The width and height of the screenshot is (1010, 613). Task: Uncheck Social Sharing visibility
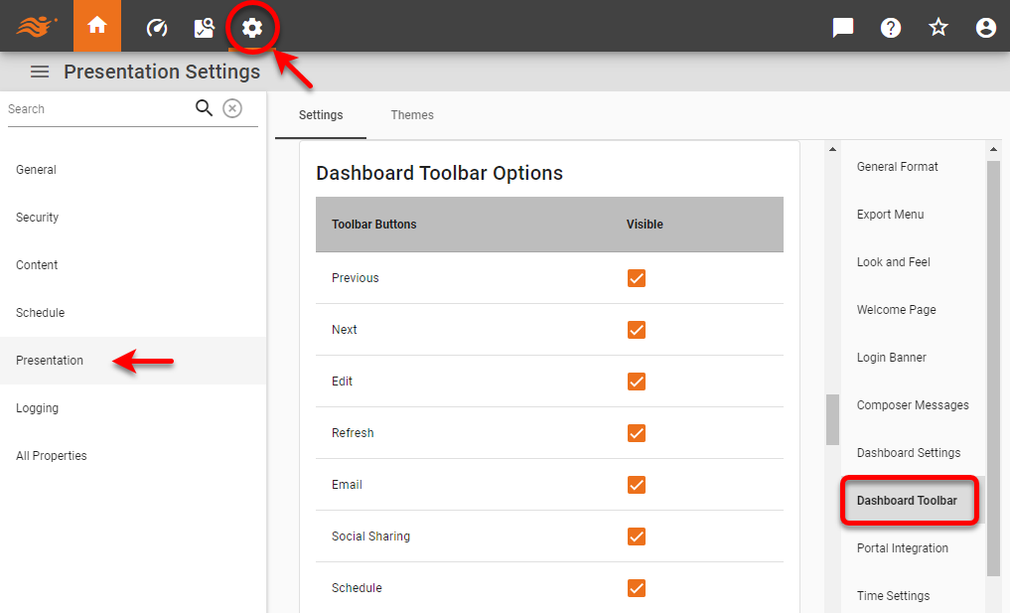click(x=636, y=536)
